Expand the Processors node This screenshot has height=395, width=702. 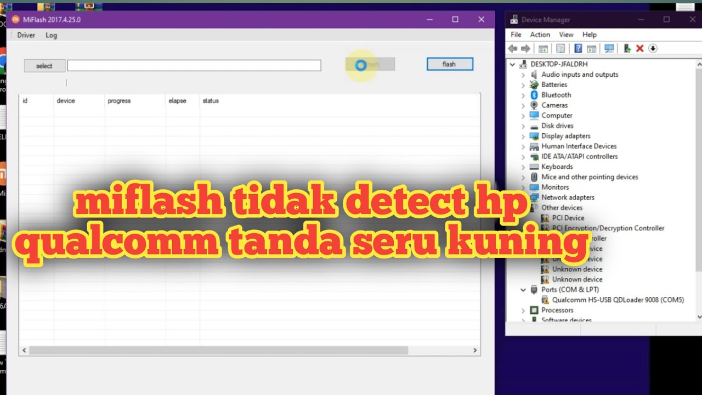(x=523, y=311)
